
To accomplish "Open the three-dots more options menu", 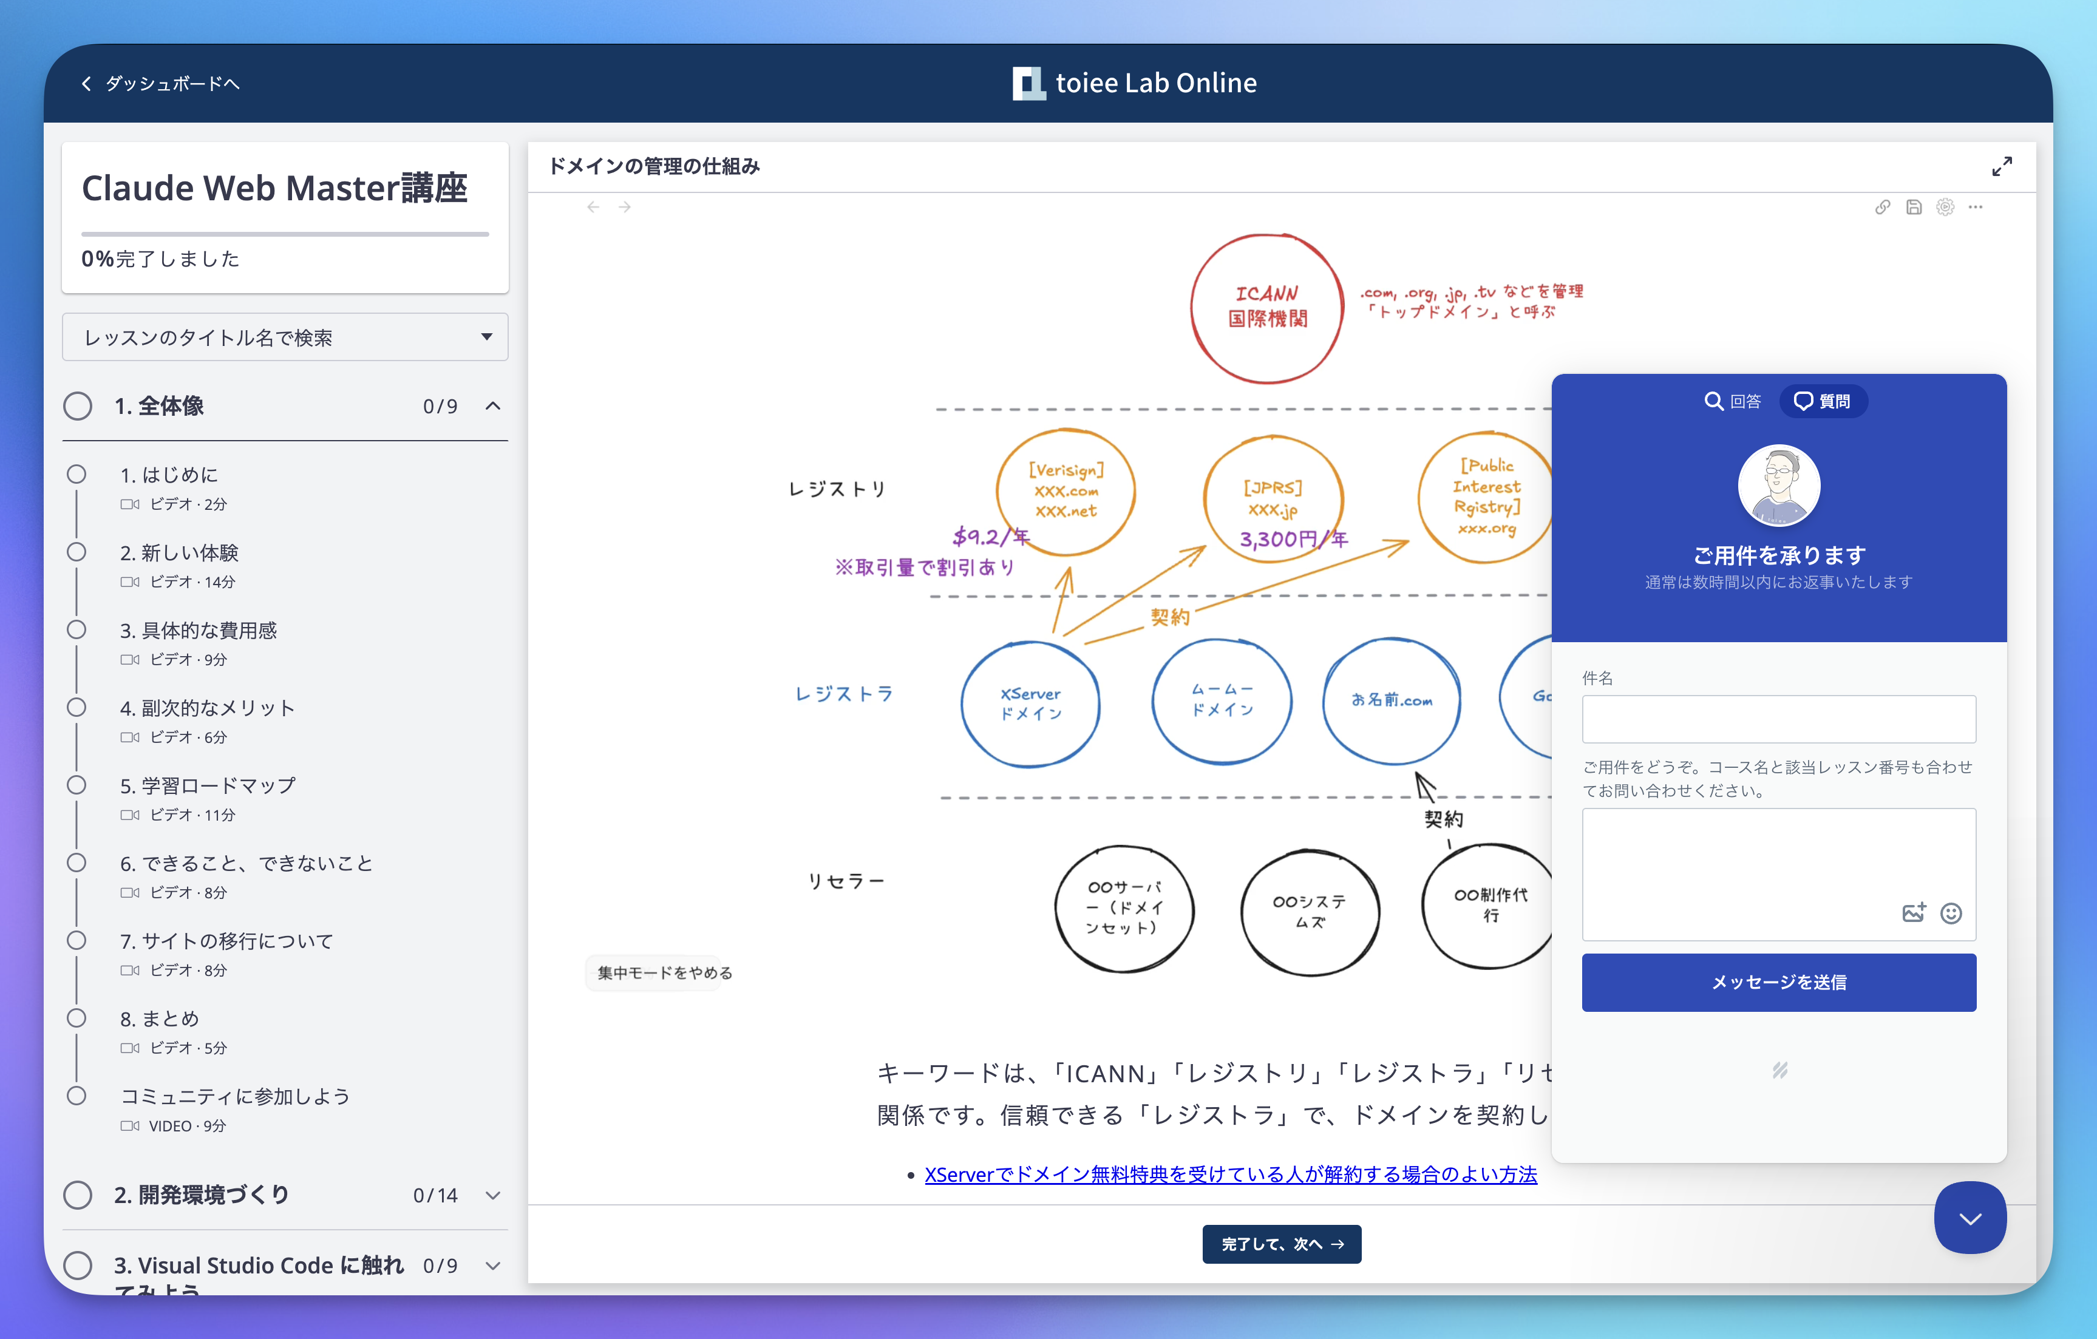I will coord(1975,207).
